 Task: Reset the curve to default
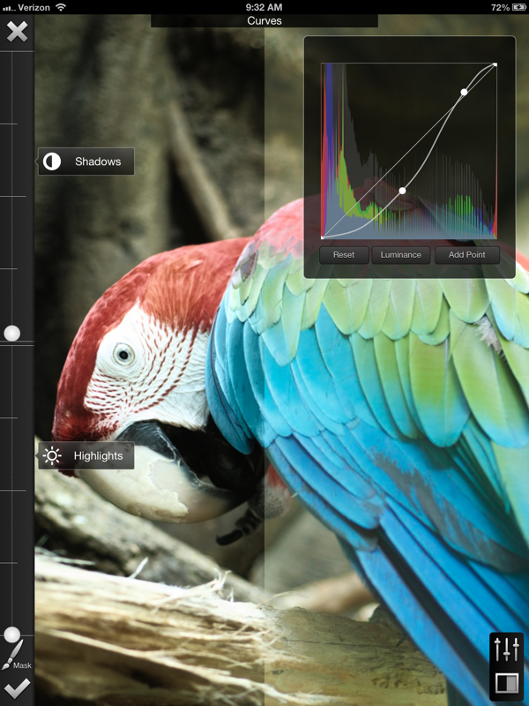click(x=344, y=255)
